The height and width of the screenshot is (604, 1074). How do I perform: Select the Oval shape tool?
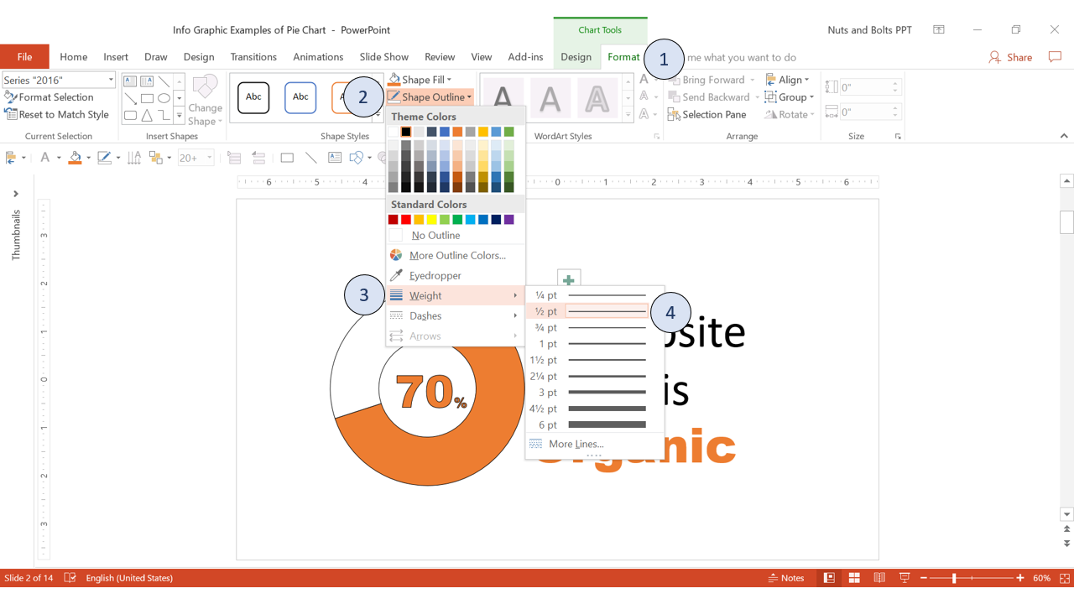click(164, 98)
